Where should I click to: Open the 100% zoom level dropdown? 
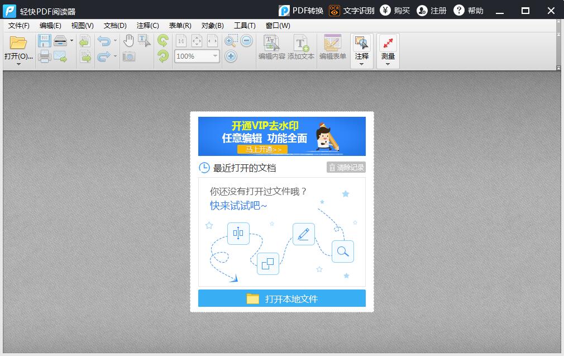[215, 56]
